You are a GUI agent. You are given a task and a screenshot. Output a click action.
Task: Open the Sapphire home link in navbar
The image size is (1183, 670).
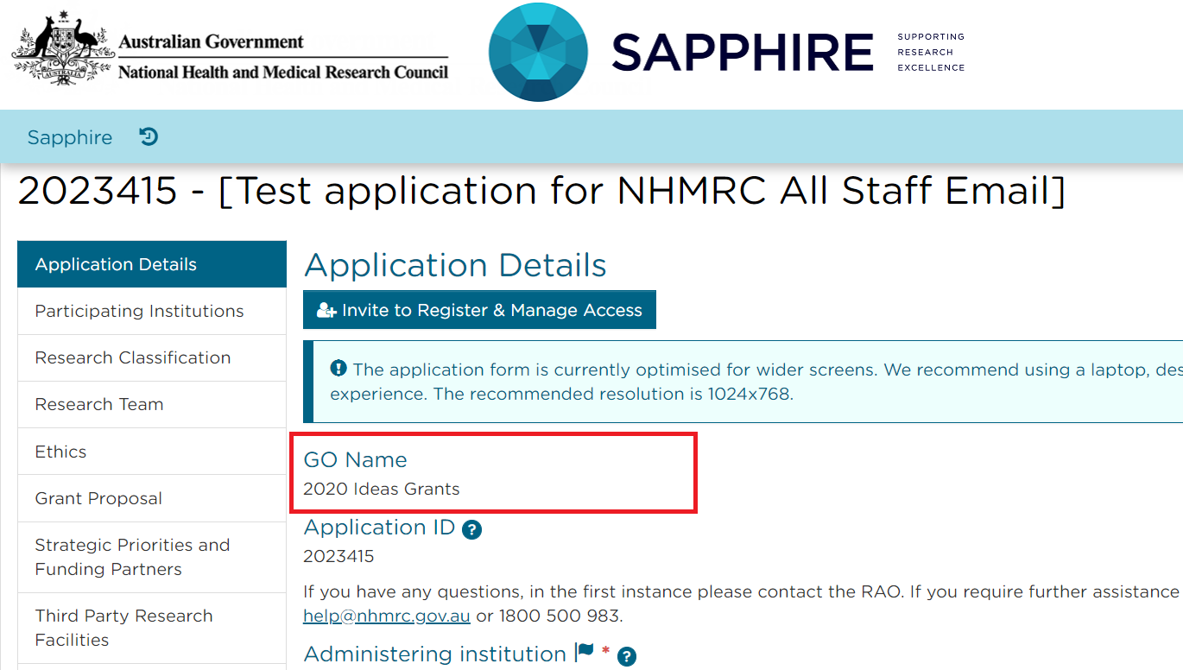(70, 137)
